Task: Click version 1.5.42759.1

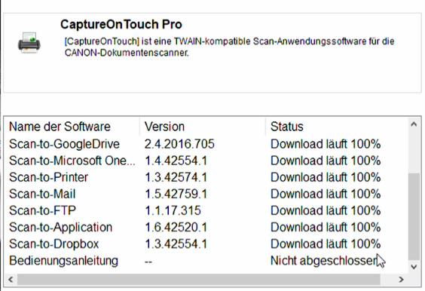Action: [176, 194]
